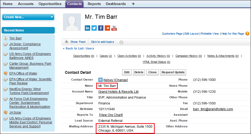Open the Kelsey owner link

pyautogui.click(x=108, y=80)
